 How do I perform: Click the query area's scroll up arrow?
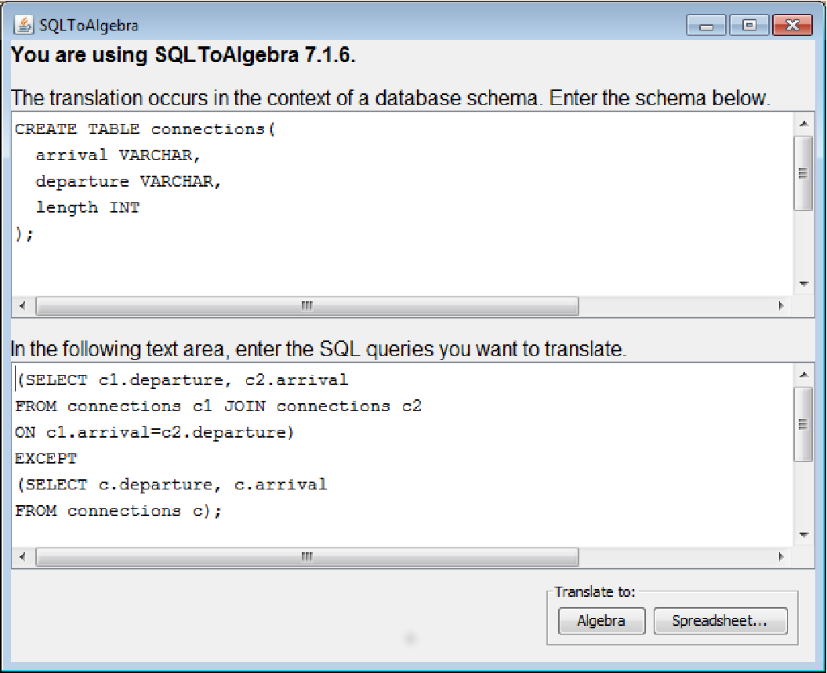pos(803,375)
